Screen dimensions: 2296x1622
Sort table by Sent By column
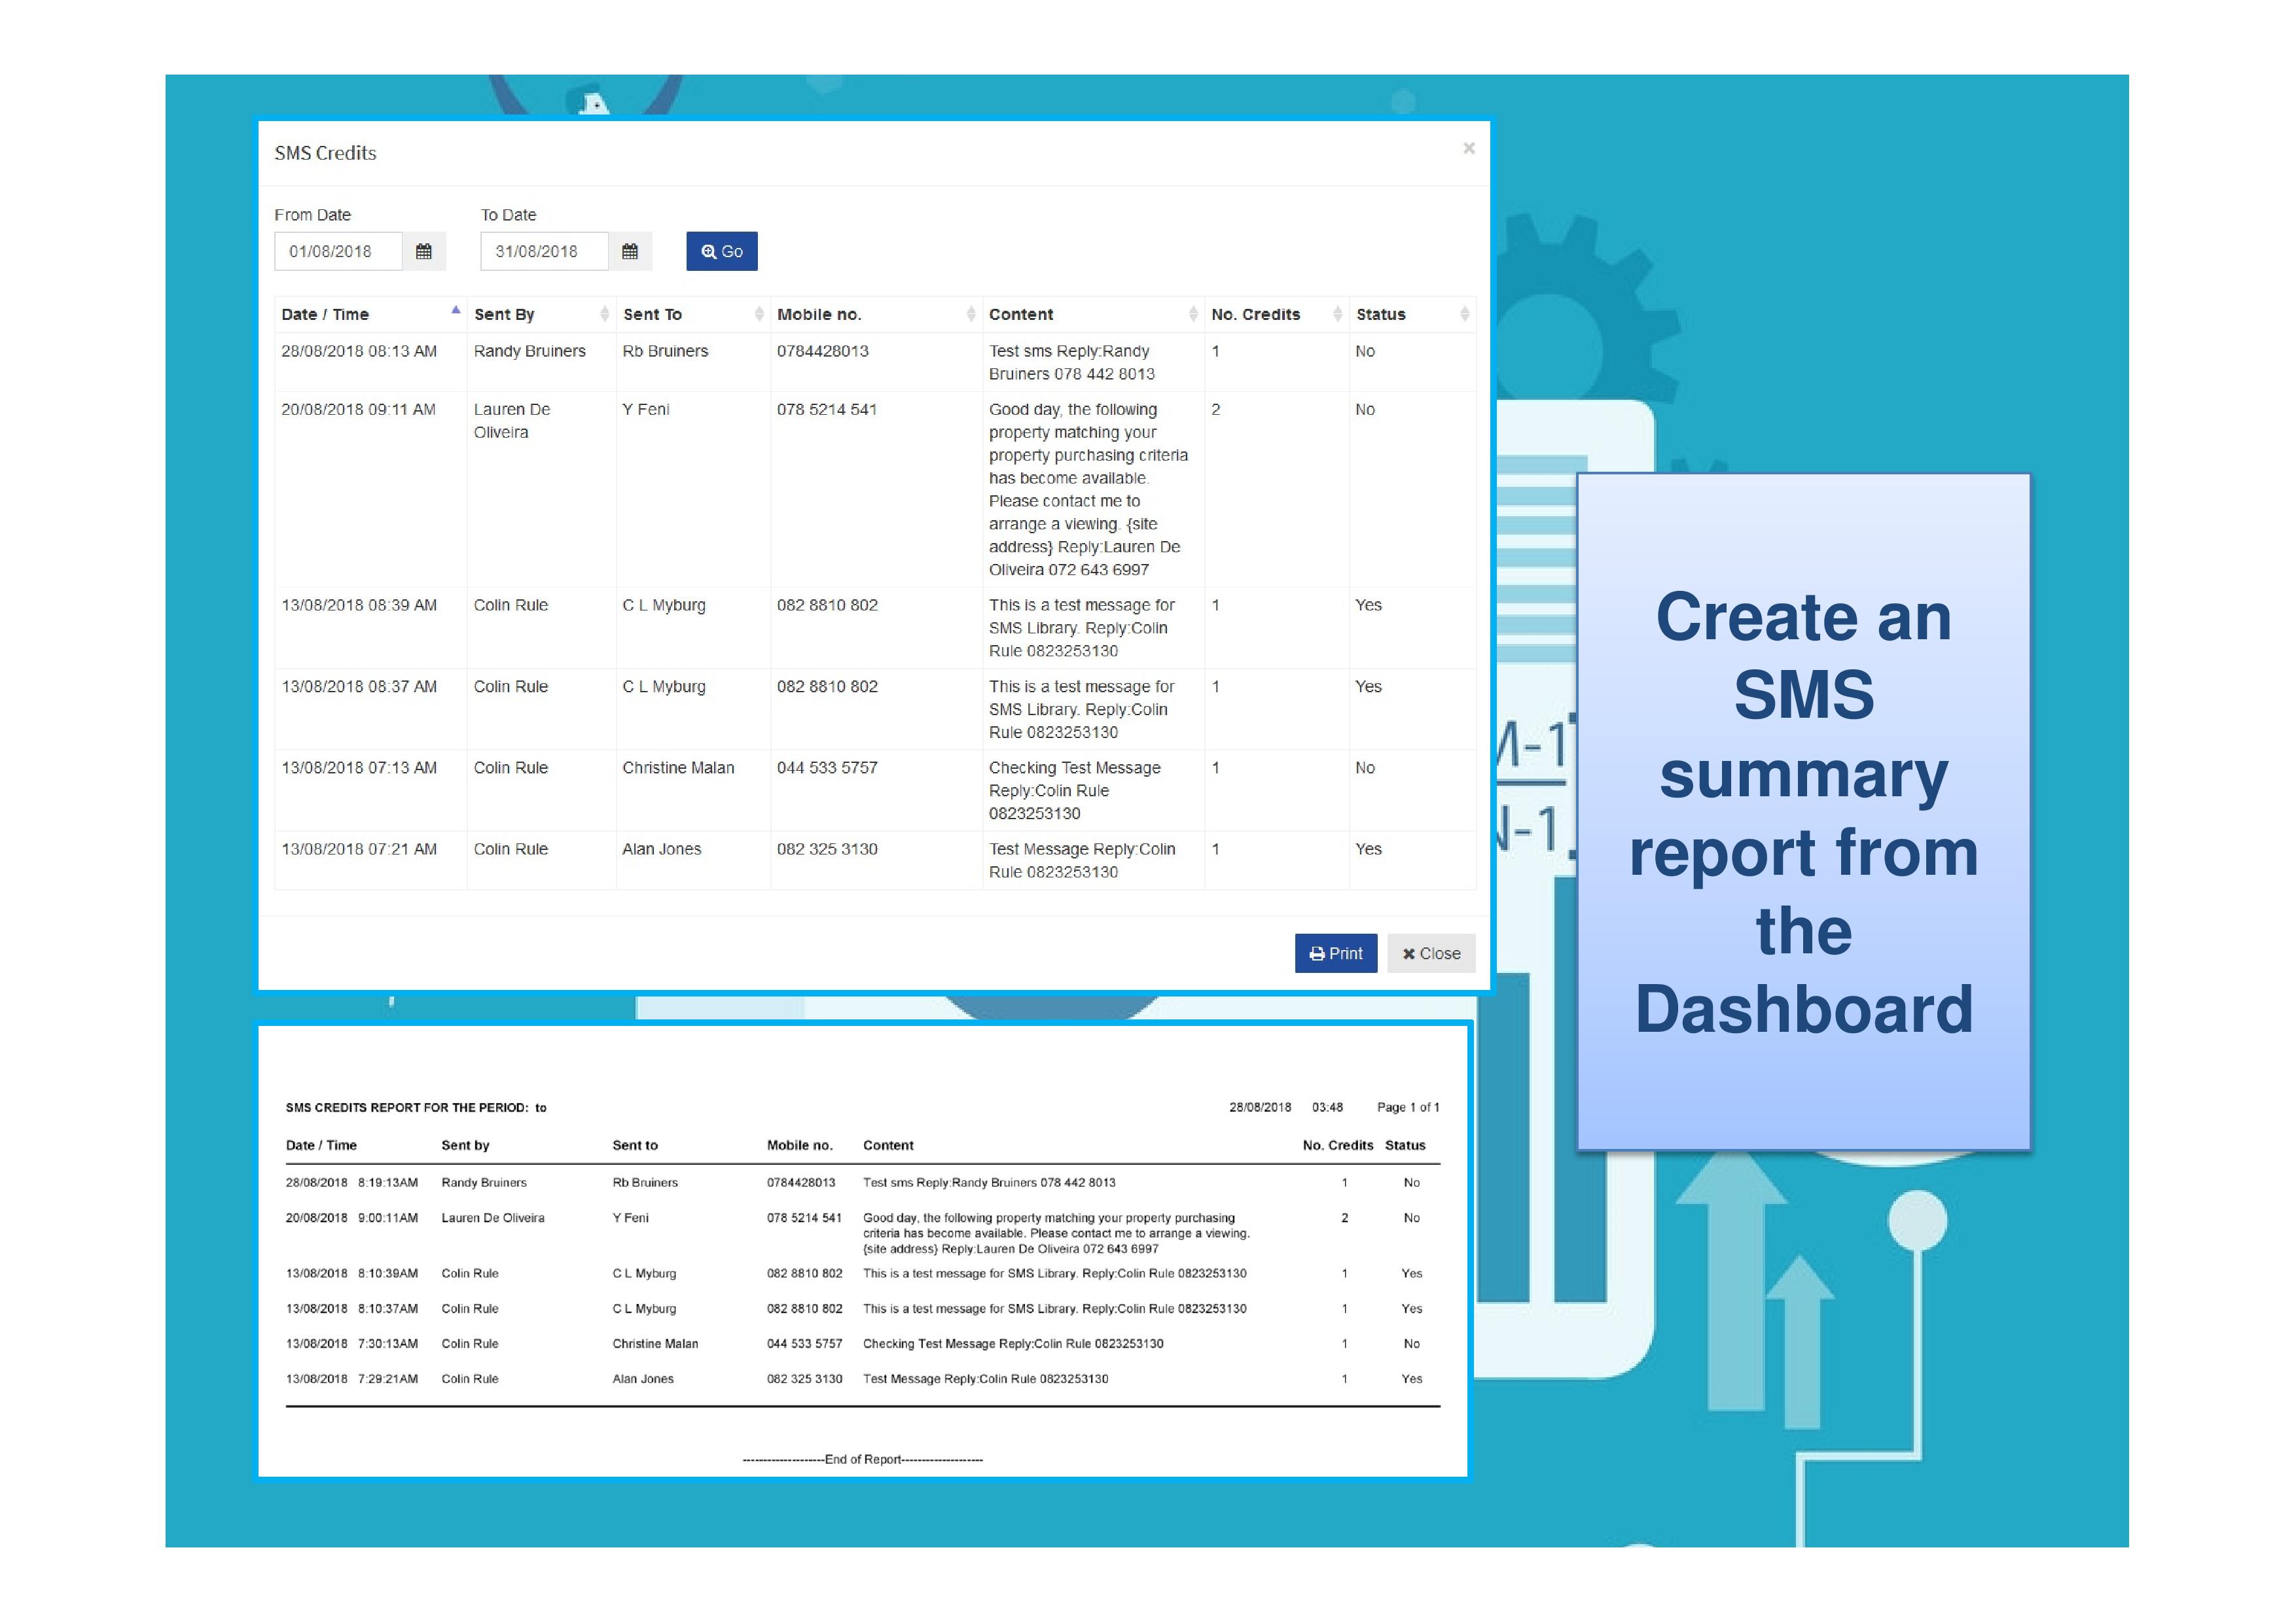coord(504,315)
